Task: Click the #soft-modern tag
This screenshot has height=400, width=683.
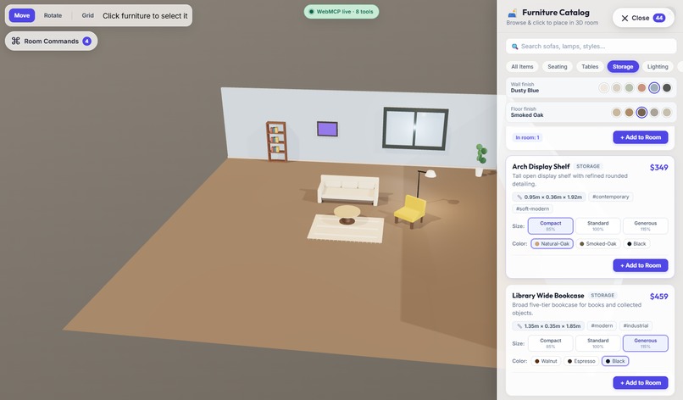Action: 532,208
